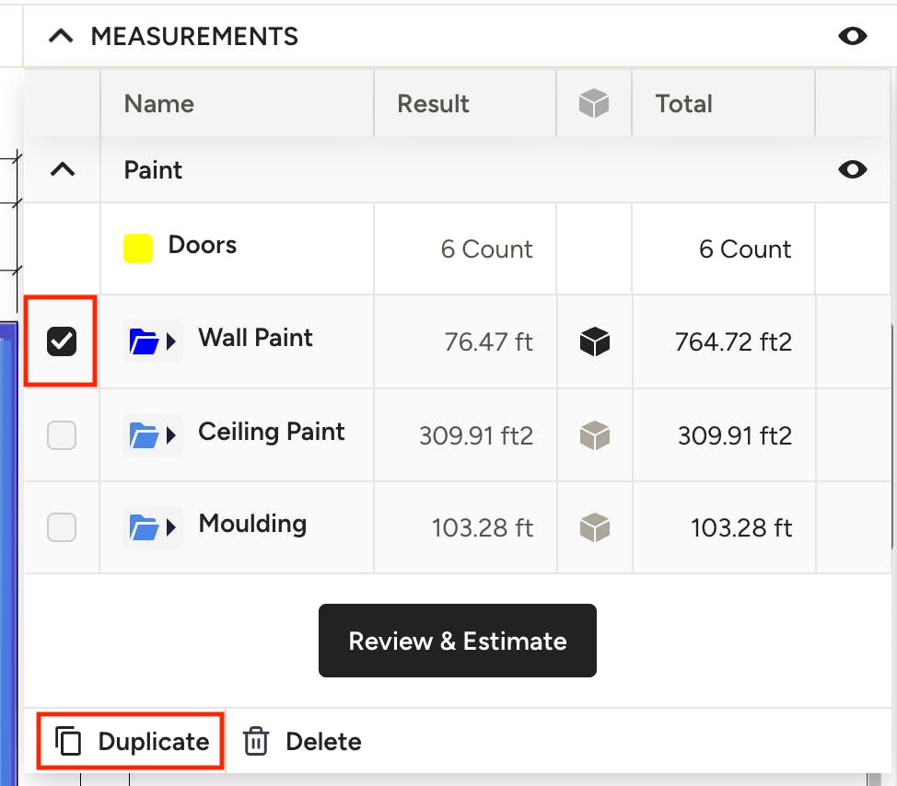Image resolution: width=897 pixels, height=786 pixels.
Task: Collapse the Paint group chevron
Action: click(x=63, y=169)
